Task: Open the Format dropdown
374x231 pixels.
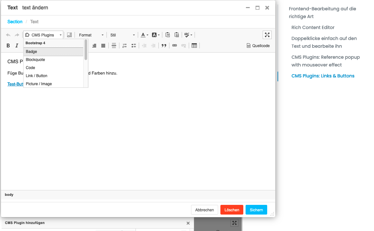Action: pyautogui.click(x=91, y=35)
